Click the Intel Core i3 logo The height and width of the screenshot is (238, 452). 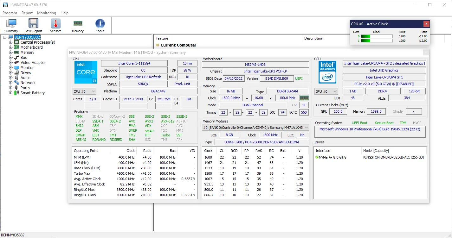coord(86,72)
